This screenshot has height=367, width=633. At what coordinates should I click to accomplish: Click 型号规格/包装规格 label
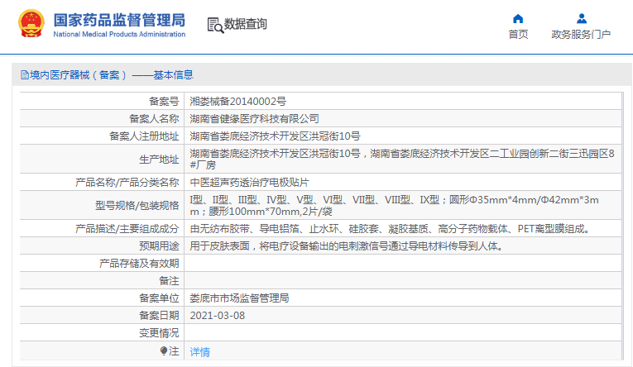pyautogui.click(x=137, y=205)
